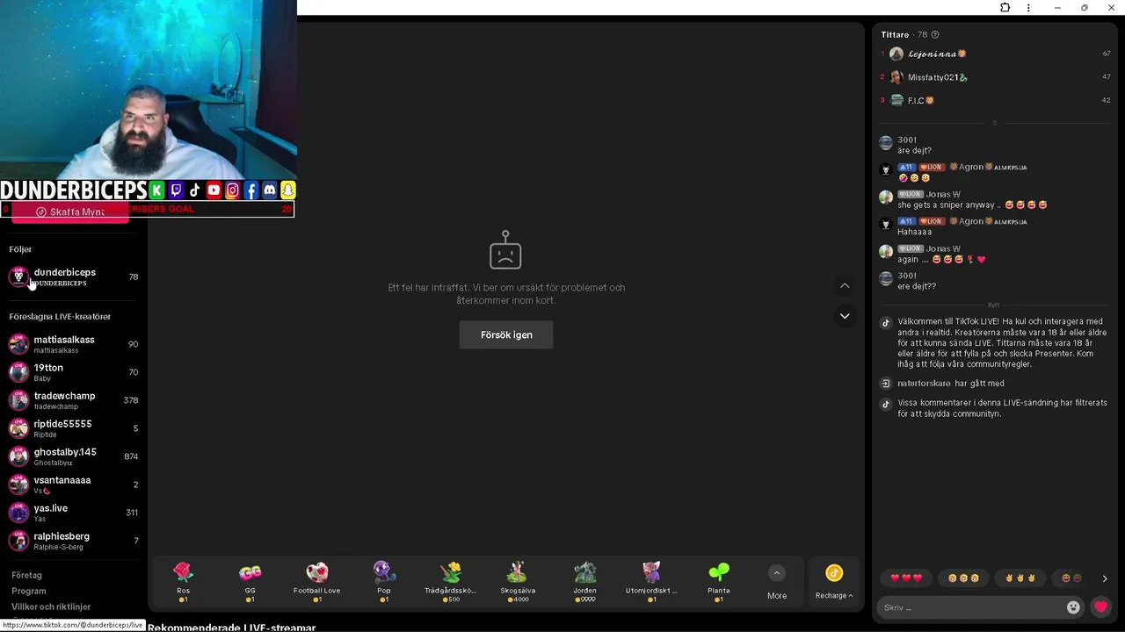Send the Ros rose gift
The width and height of the screenshot is (1125, 632).
point(183,582)
